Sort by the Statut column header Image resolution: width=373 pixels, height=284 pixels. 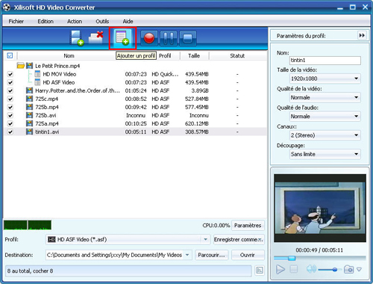[237, 55]
